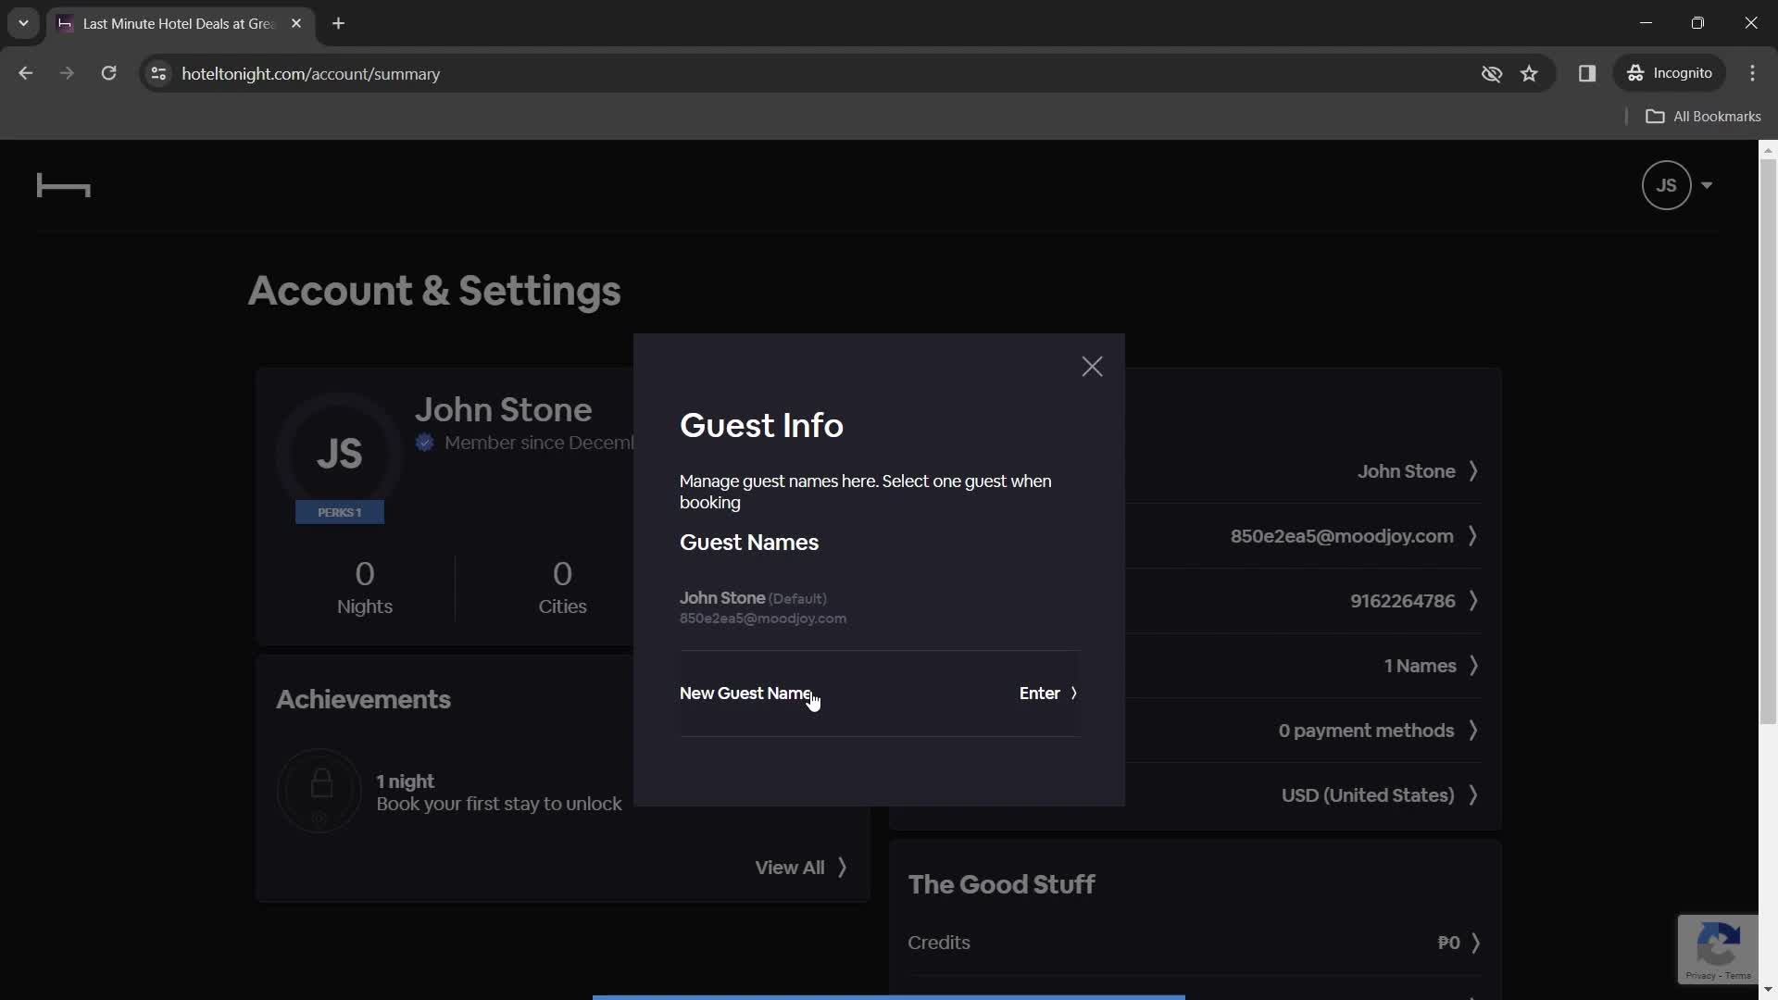Open New Guest Name entry
Image resolution: width=1778 pixels, height=1000 pixels.
point(879,694)
